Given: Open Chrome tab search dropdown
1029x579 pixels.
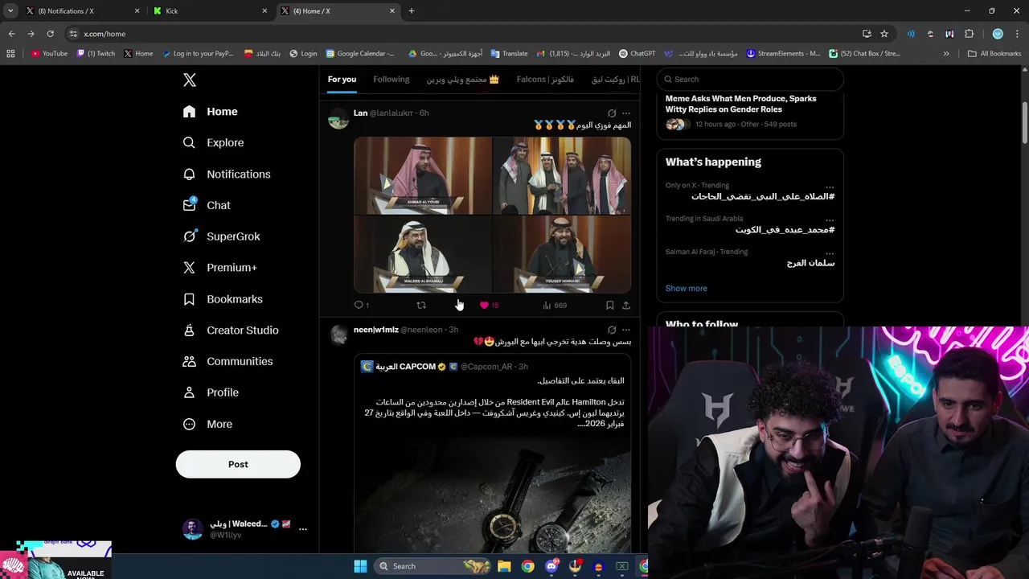Looking at the screenshot, I should [10, 11].
